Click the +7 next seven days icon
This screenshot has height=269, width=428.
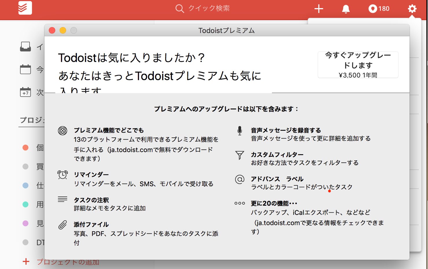(x=25, y=92)
